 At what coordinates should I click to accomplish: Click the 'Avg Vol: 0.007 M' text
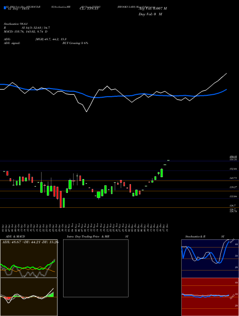click(152, 9)
